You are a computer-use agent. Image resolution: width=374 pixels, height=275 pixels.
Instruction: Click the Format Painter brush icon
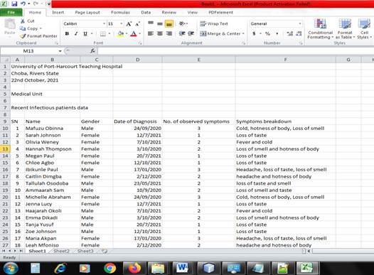tap(23, 36)
